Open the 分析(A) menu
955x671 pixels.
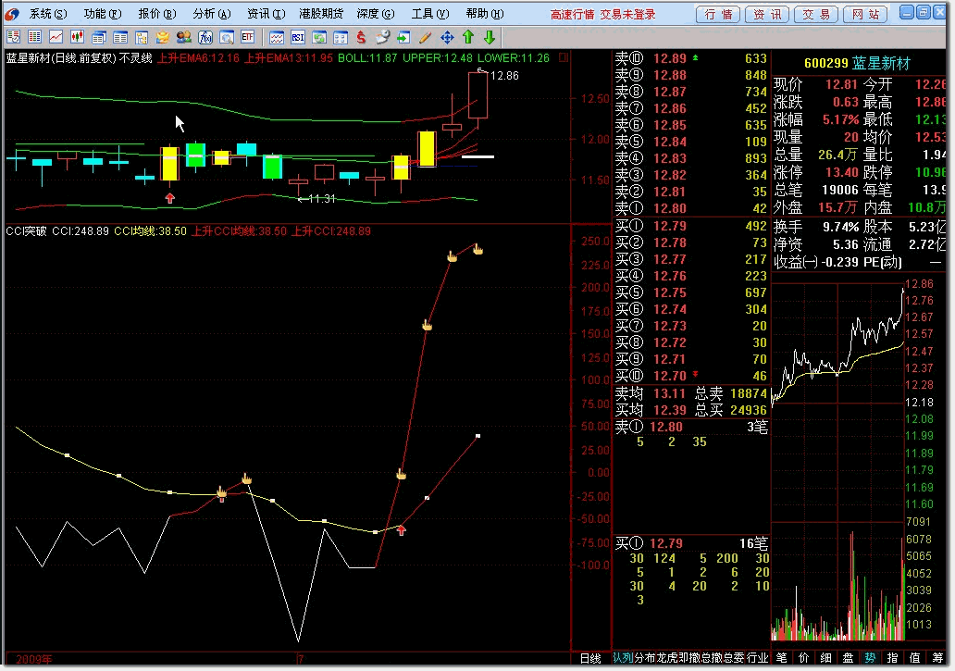[x=212, y=13]
